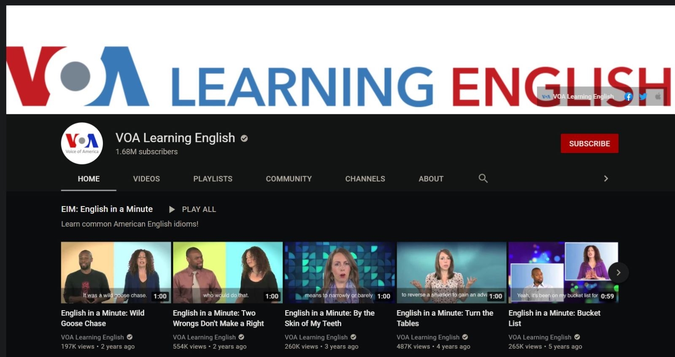Image resolution: width=675 pixels, height=357 pixels.
Task: Click the '197K views • 2 years ago' text
Action: (98, 346)
